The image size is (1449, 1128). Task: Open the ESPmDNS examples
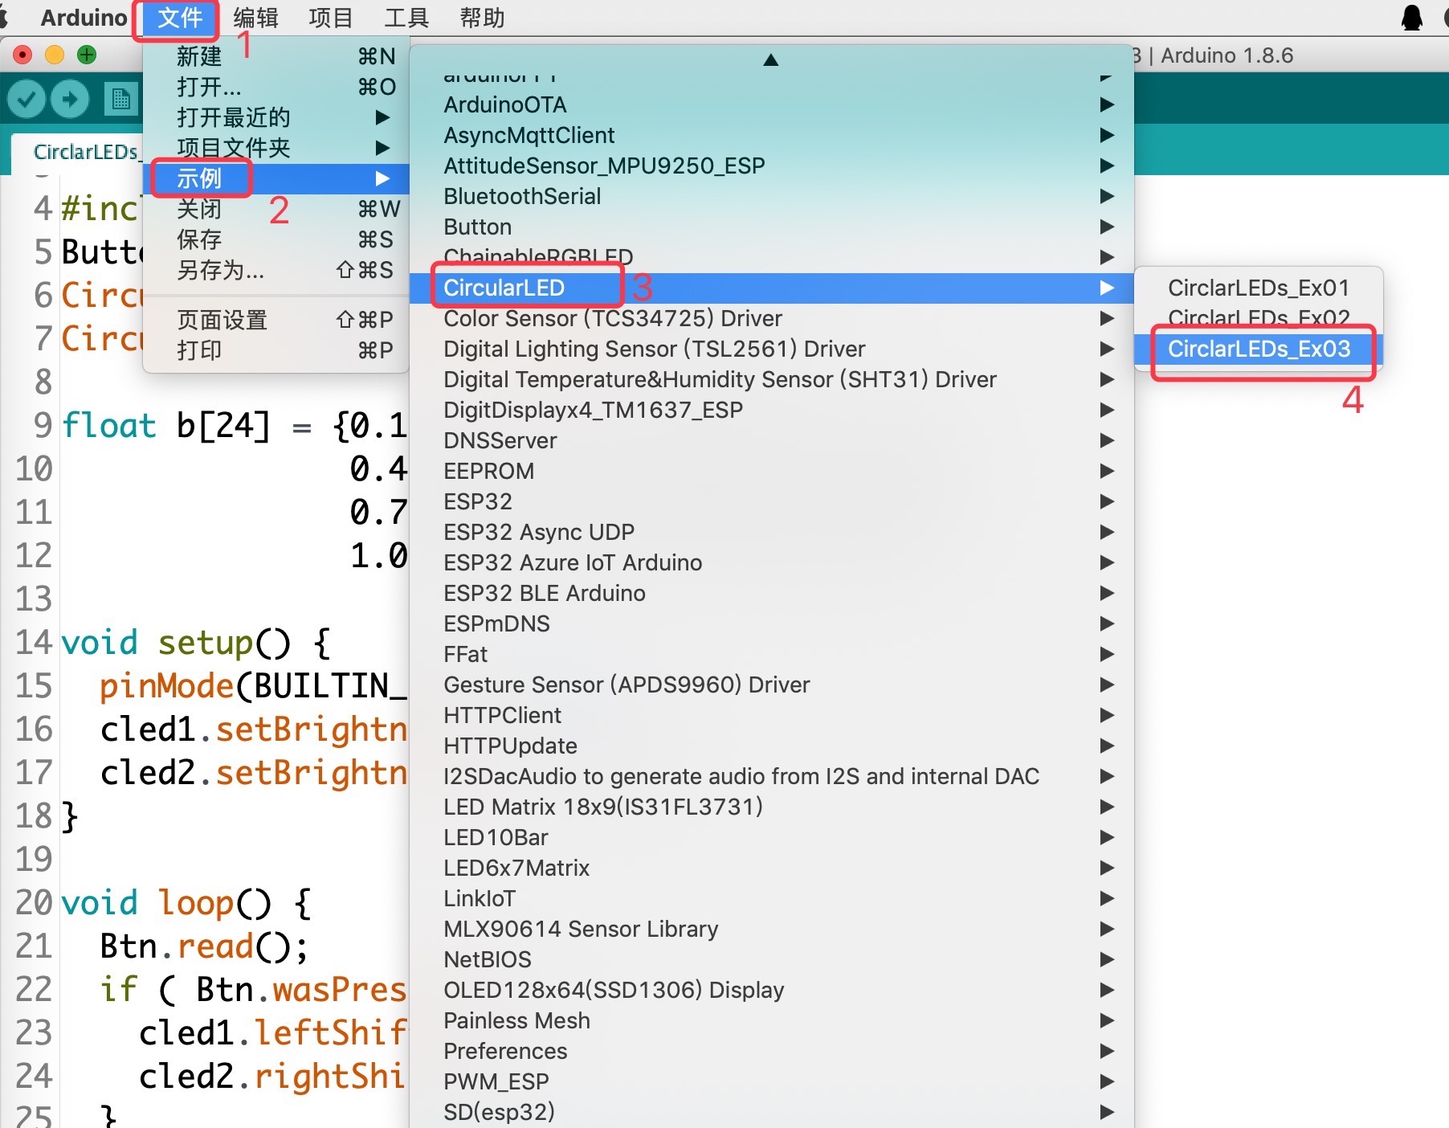tap(771, 623)
